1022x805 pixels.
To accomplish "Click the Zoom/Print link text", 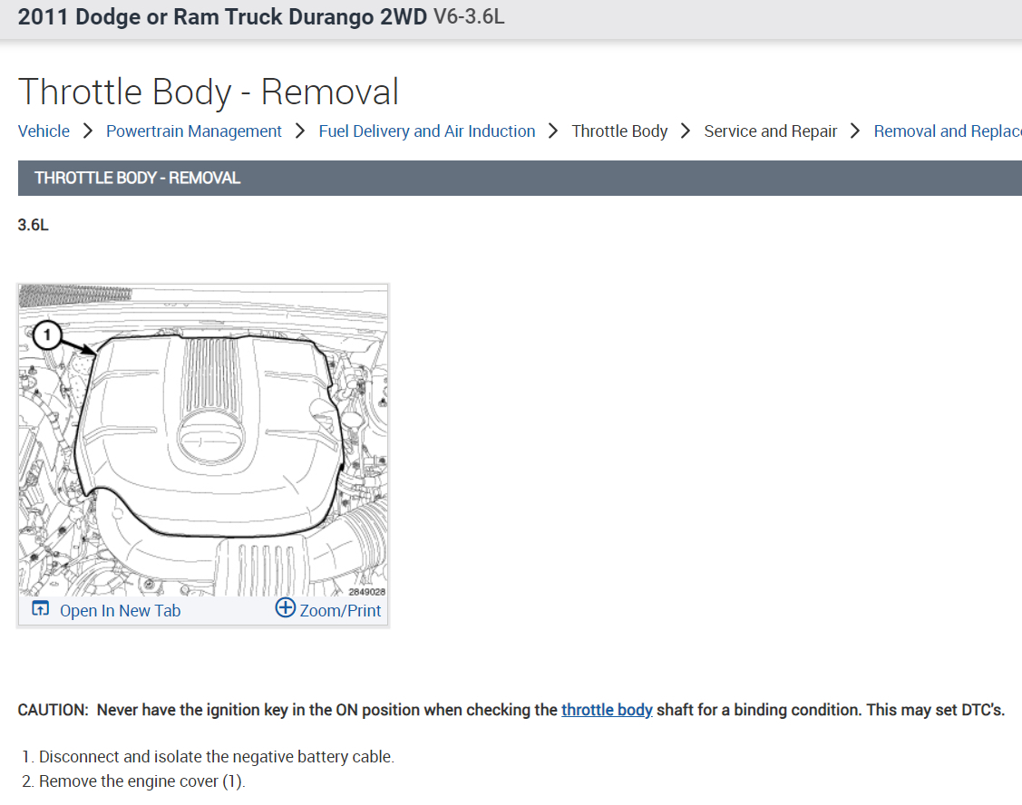I will pos(340,611).
